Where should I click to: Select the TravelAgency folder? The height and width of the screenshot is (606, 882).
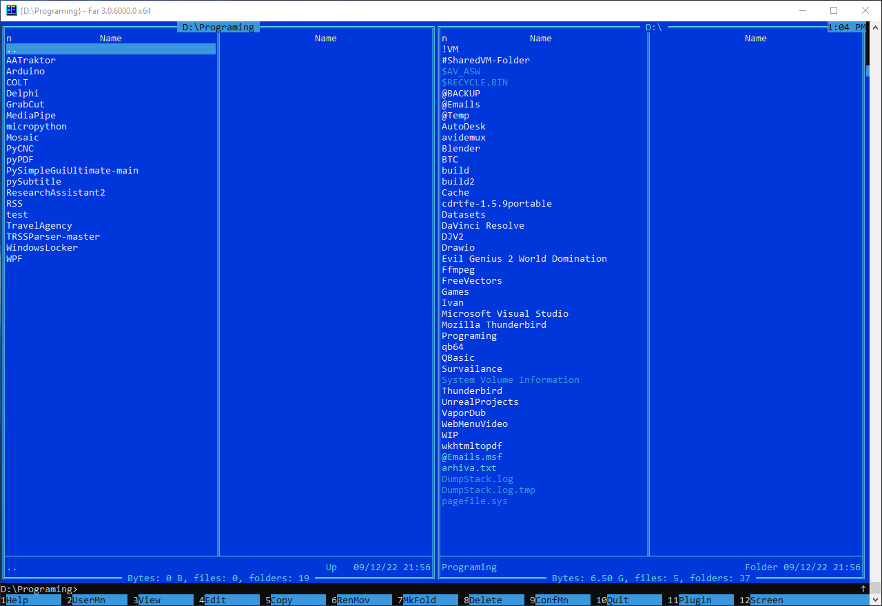39,225
